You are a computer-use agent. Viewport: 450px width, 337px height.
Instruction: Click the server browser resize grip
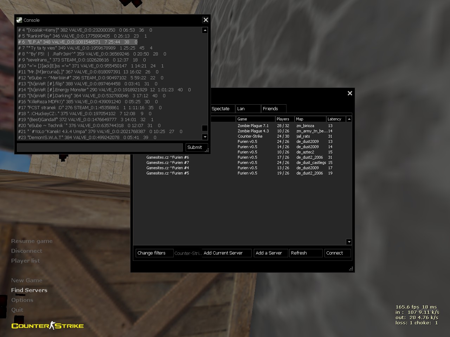click(351, 269)
